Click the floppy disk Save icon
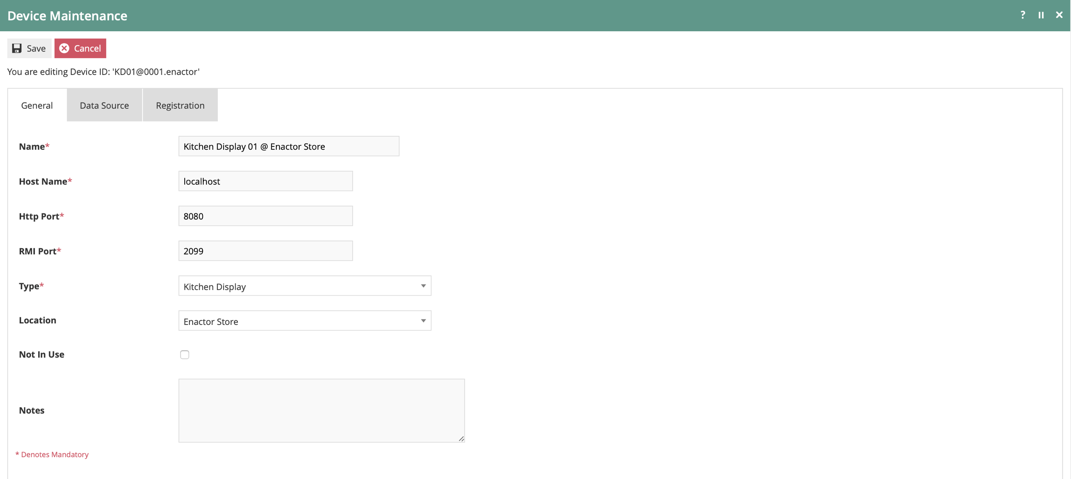This screenshot has height=479, width=1071. pyautogui.click(x=17, y=48)
